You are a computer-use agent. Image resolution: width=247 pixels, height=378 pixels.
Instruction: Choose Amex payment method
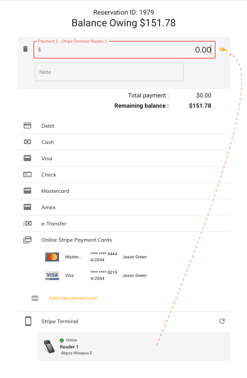[124, 207]
